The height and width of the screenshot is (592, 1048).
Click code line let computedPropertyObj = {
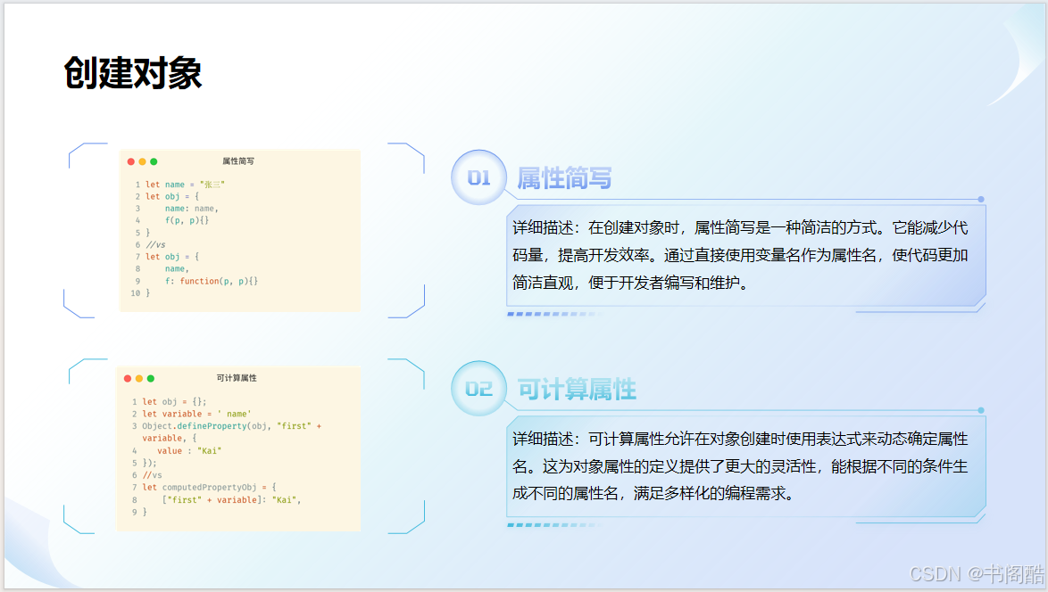(x=209, y=487)
